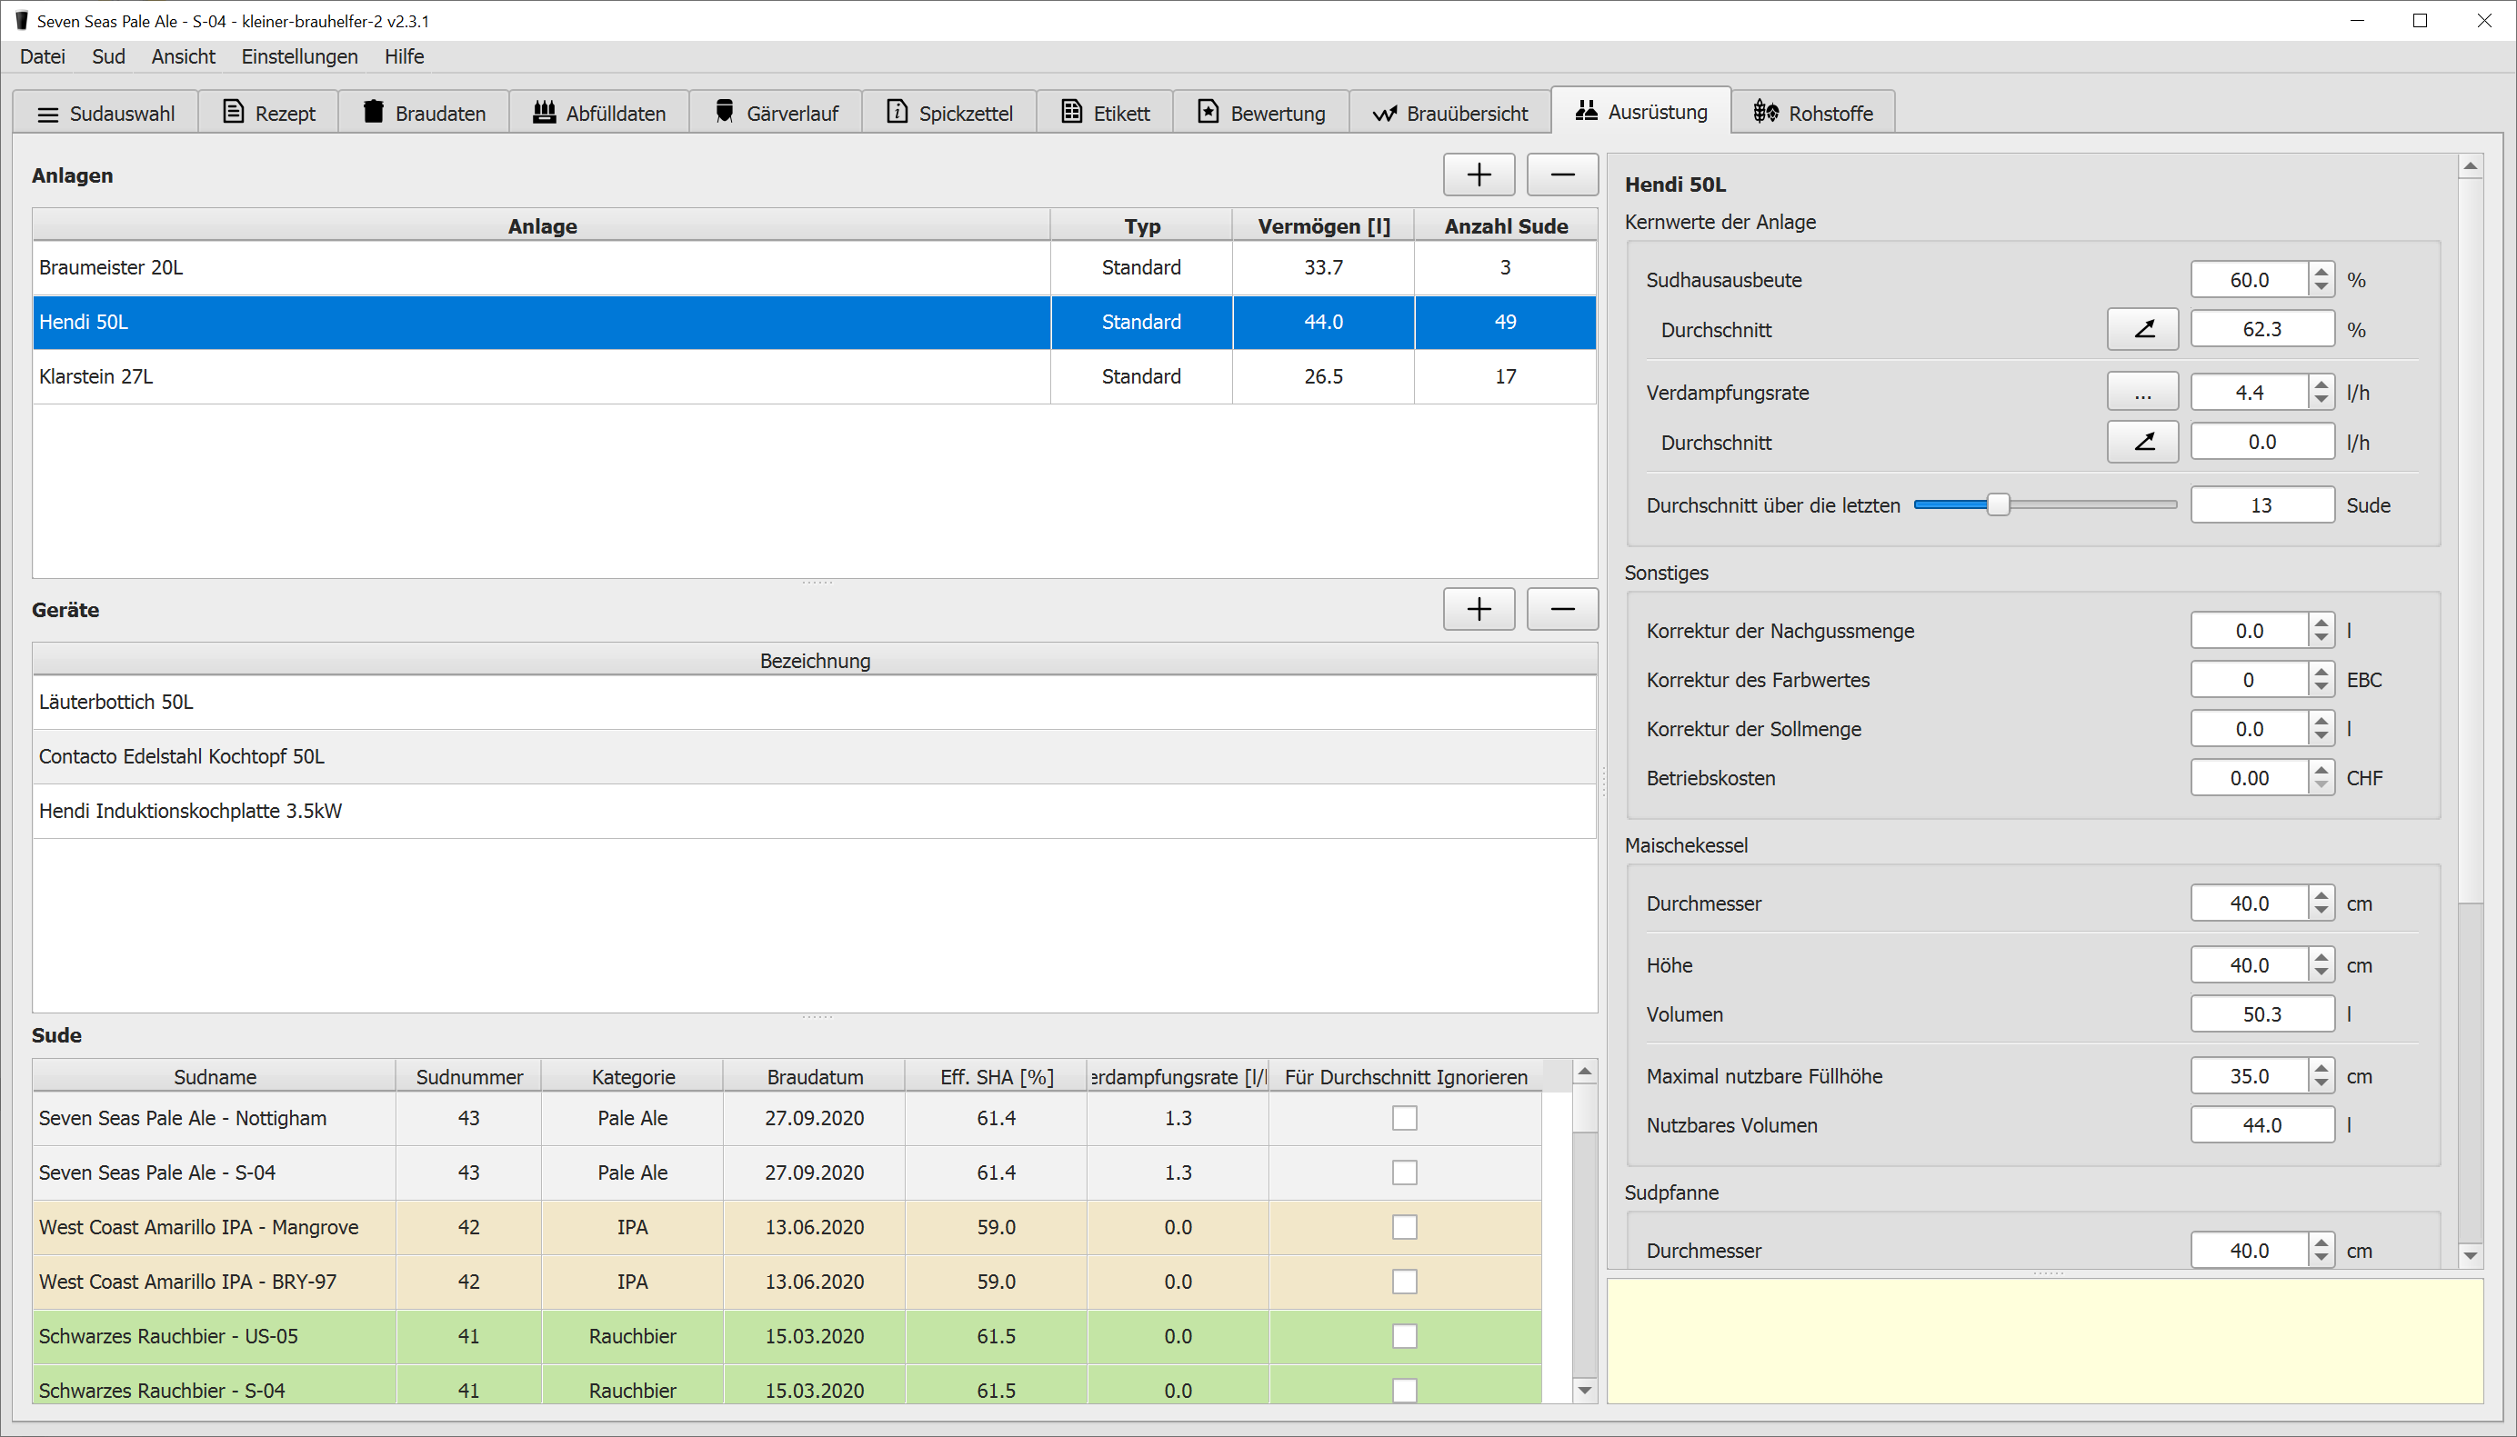2517x1437 pixels.
Task: Open the Einstellungen menu
Action: (299, 56)
